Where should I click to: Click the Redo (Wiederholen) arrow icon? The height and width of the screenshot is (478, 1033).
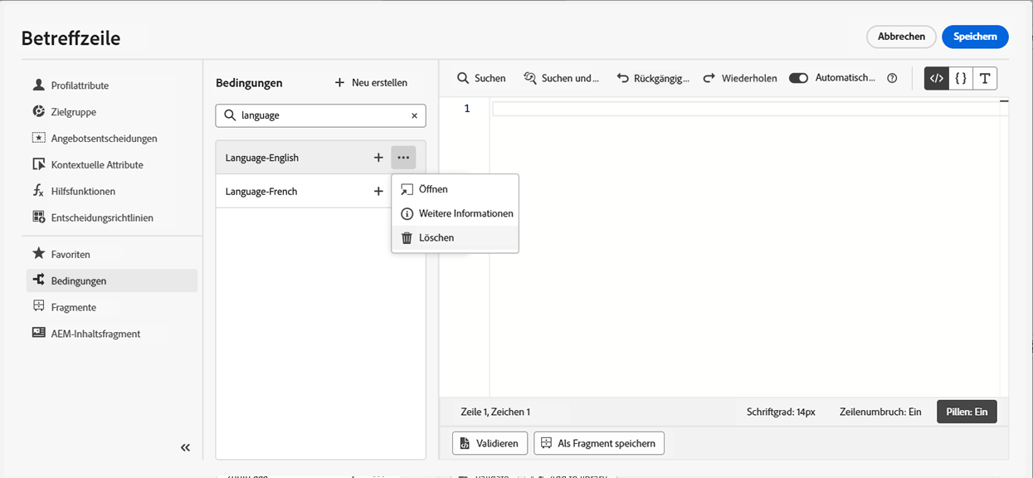tap(709, 78)
